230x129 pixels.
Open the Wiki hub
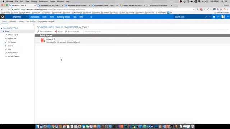tap(82, 17)
